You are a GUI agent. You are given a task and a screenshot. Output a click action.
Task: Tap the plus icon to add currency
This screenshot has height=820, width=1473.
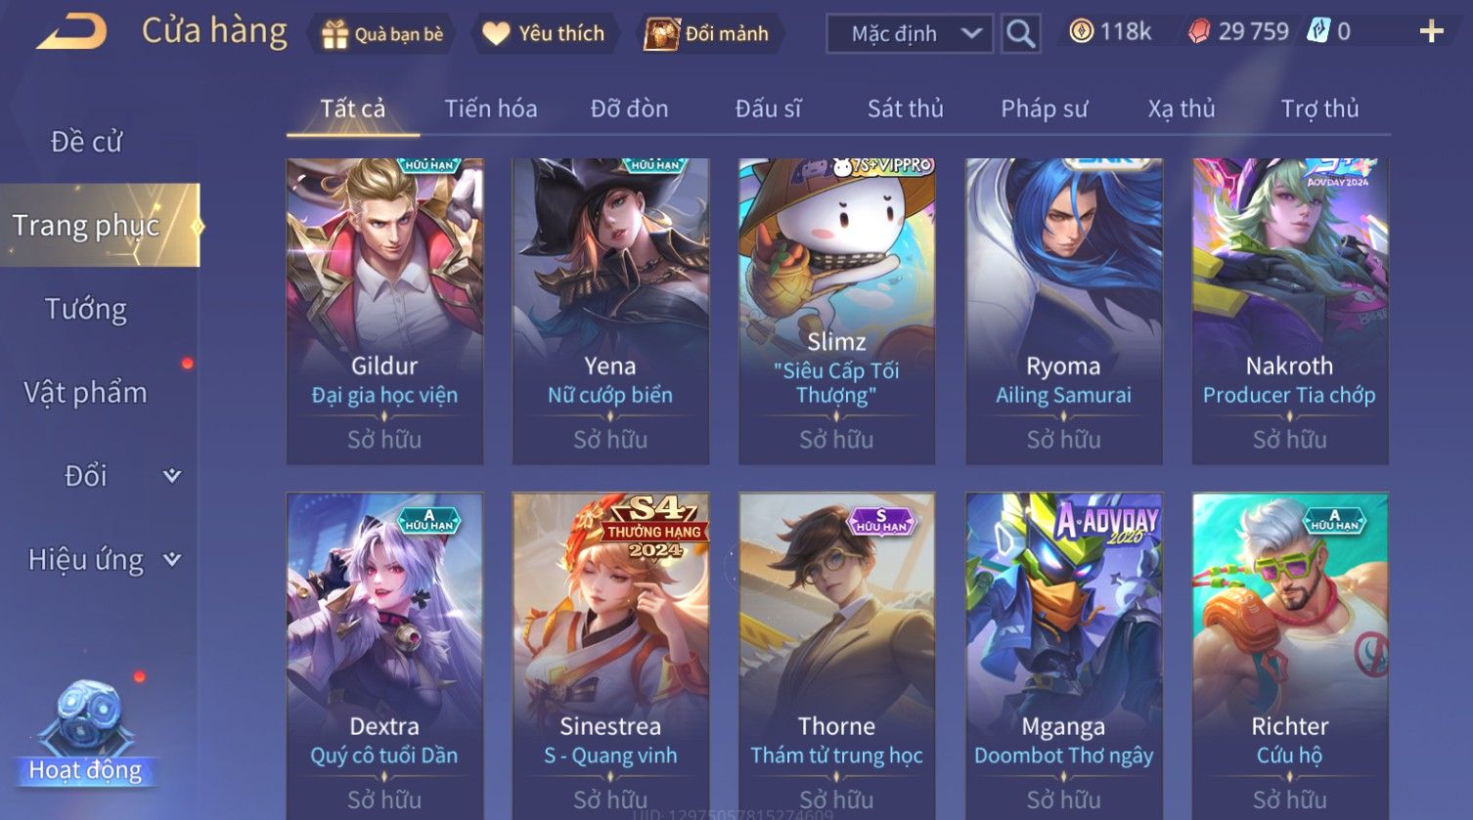click(1431, 32)
